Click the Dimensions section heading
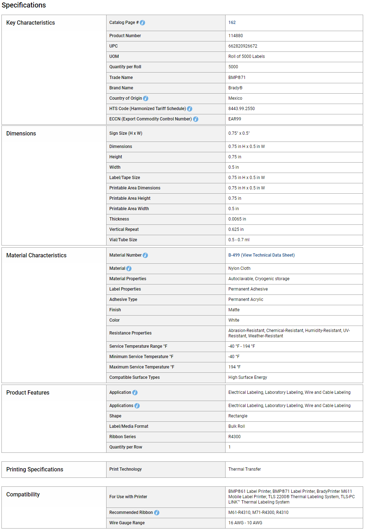Screen dimensions: 366x530 [21, 133]
